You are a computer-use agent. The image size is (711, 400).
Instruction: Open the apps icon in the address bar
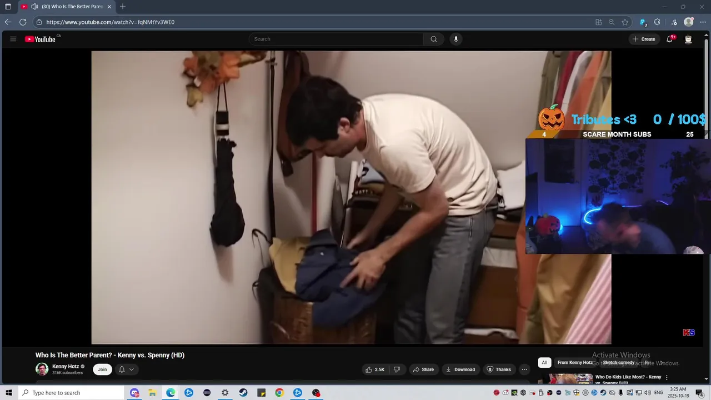[598, 22]
